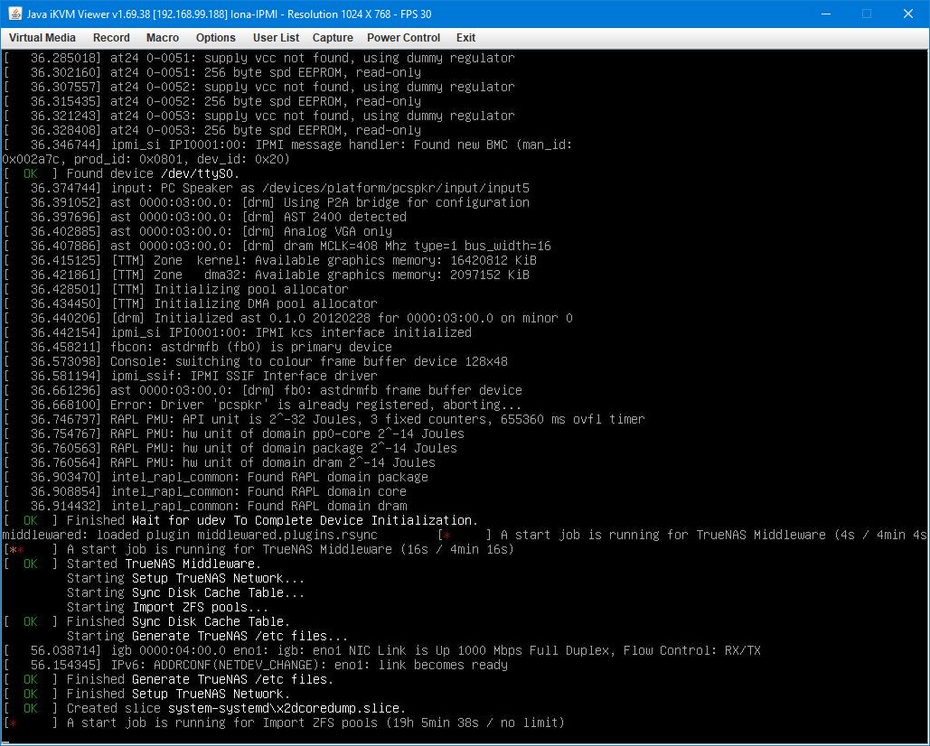The width and height of the screenshot is (930, 746).
Task: Click the line 'IPv6: ADDRCONF(NETDEV_CHANGE): eno1: link becomes ready'
Action: (309, 666)
